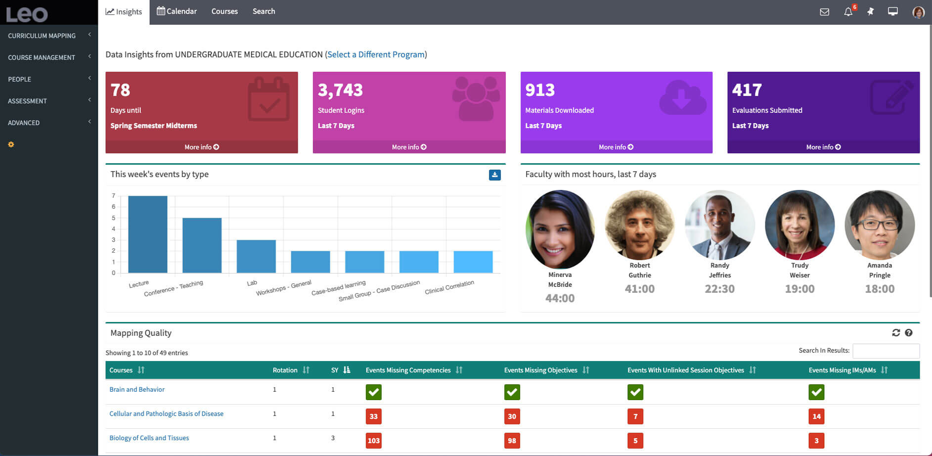Open the notifications bell
The width and height of the screenshot is (932, 456).
pyautogui.click(x=848, y=12)
